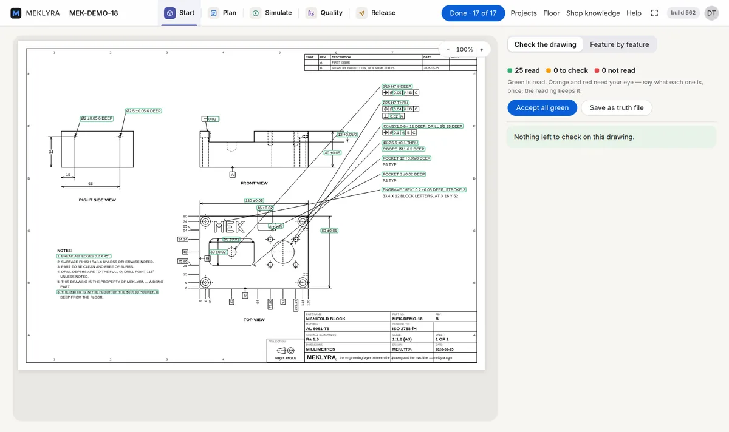The image size is (729, 432).
Task: Click the red 0 not read indicator
Action: pyautogui.click(x=615, y=70)
